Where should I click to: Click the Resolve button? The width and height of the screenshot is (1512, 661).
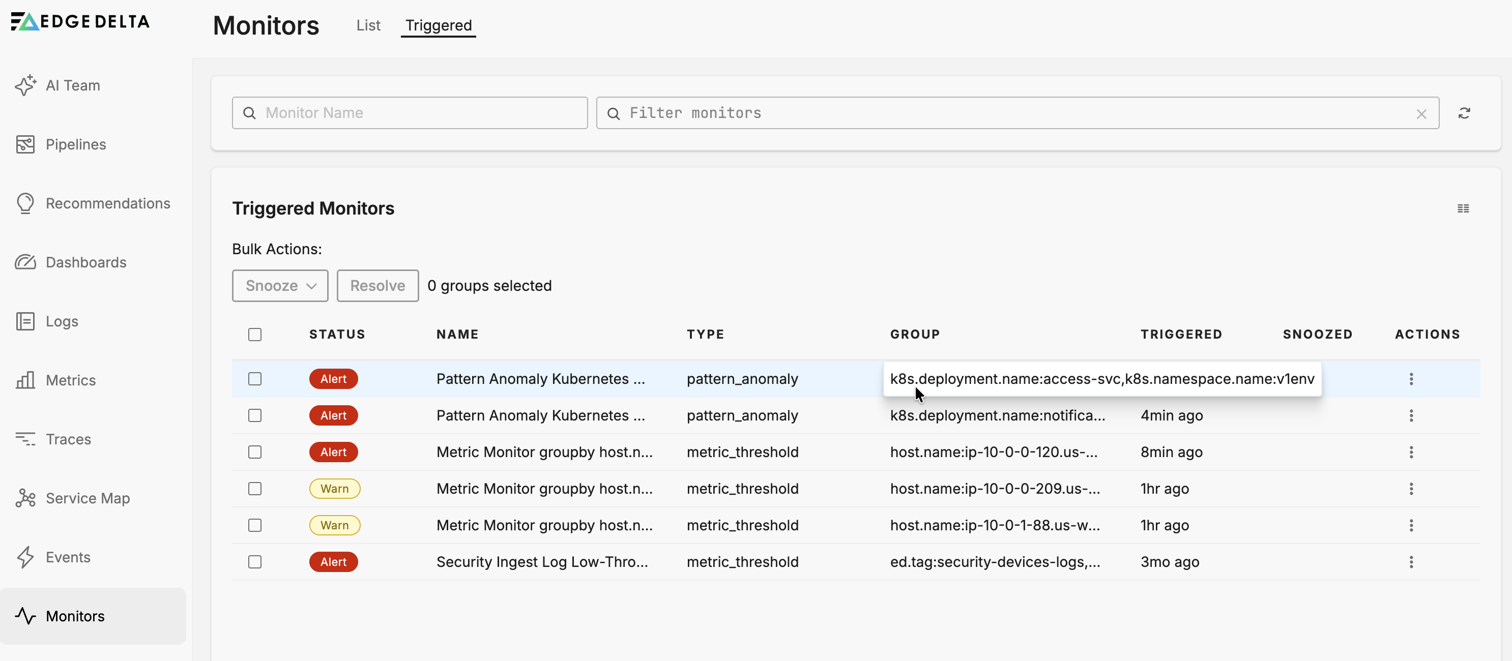(377, 286)
